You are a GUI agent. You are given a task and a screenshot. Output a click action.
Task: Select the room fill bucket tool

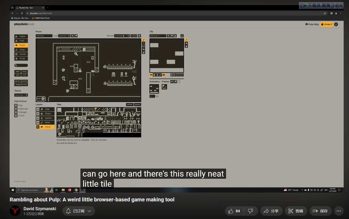point(144,49)
